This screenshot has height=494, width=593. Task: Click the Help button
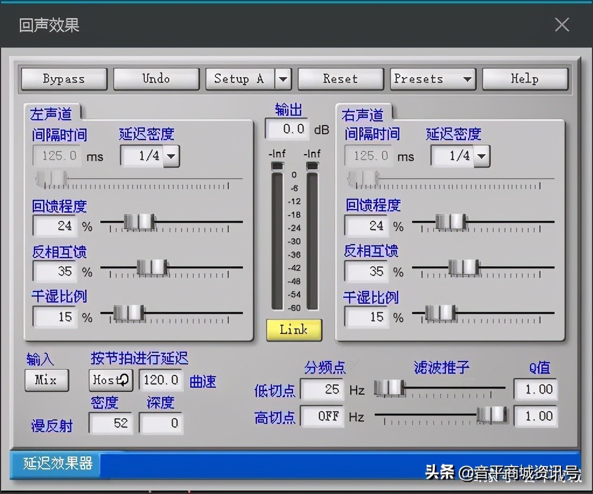point(525,78)
